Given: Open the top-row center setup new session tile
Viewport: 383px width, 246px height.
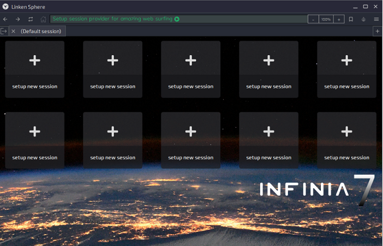Looking at the screenshot, I should click(191, 69).
